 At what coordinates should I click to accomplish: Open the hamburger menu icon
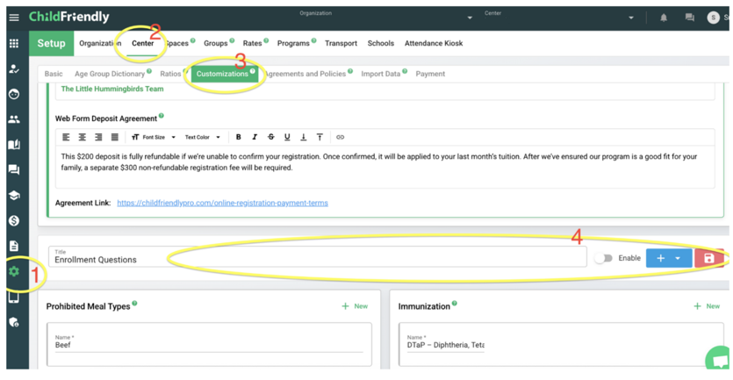tap(14, 18)
